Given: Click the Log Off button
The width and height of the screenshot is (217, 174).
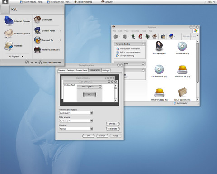Looking at the screenshot, I should 31,62.
